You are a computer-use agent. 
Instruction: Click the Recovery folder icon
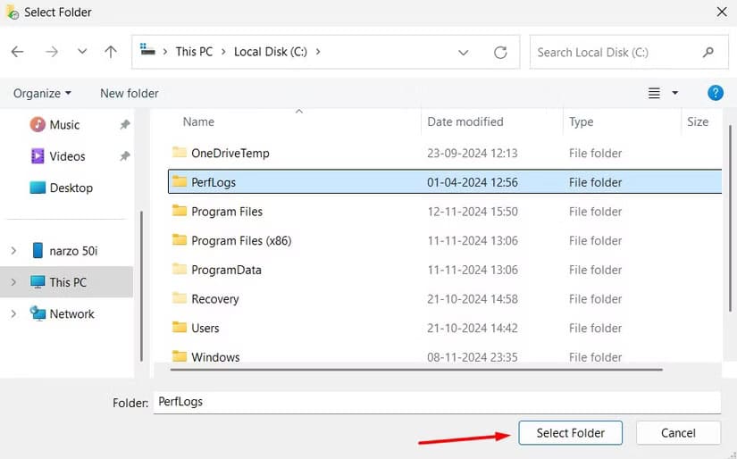tap(179, 297)
